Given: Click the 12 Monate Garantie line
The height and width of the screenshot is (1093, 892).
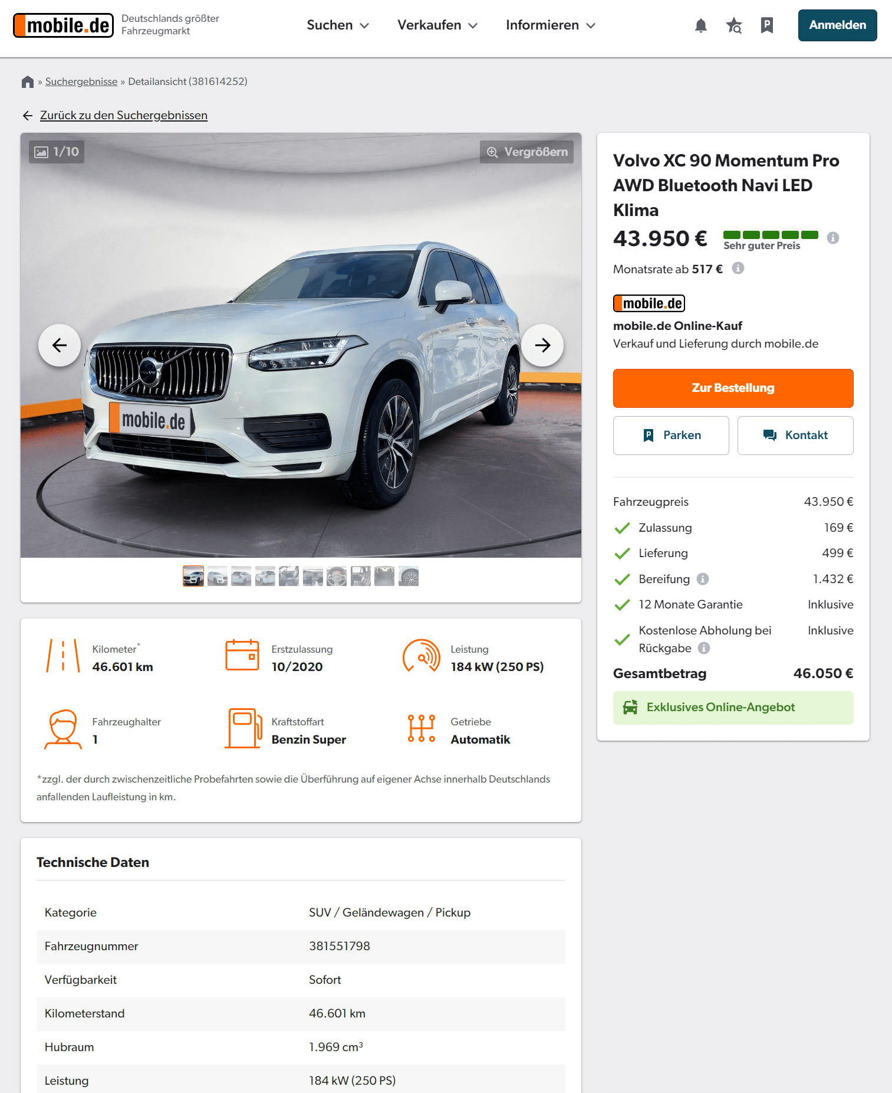Looking at the screenshot, I should click(733, 605).
